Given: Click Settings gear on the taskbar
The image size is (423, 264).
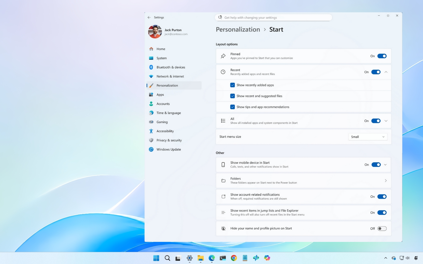Looking at the screenshot, I should (x=190, y=258).
